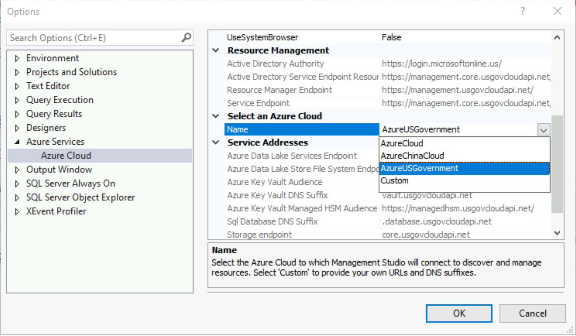Screen dimensions: 576x336
Task: Expand the SQL Server Always On node
Action: click(17, 183)
